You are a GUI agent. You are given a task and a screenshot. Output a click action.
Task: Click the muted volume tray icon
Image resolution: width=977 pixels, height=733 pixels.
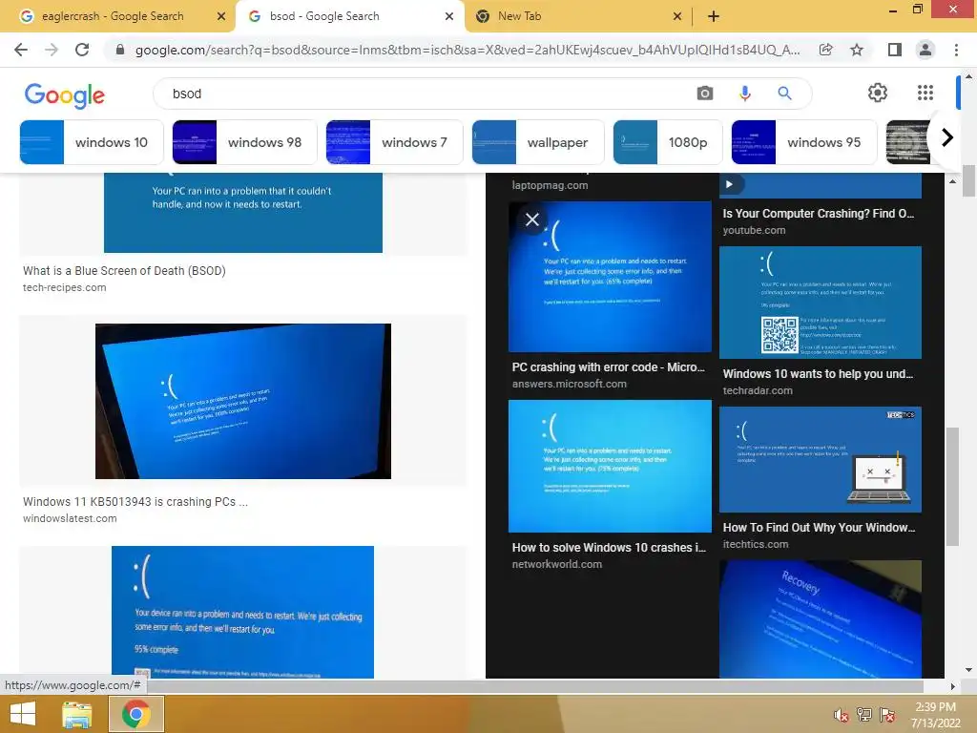click(x=841, y=715)
